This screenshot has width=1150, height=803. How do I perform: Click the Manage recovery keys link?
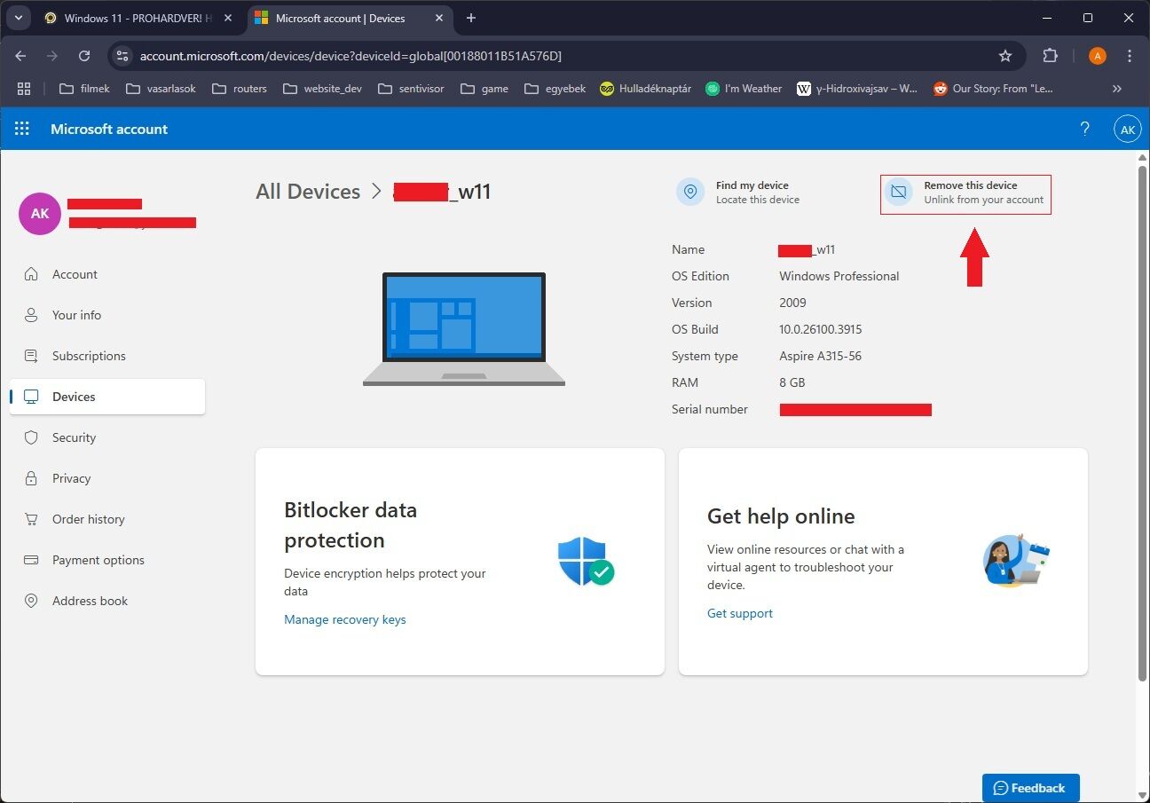[345, 619]
